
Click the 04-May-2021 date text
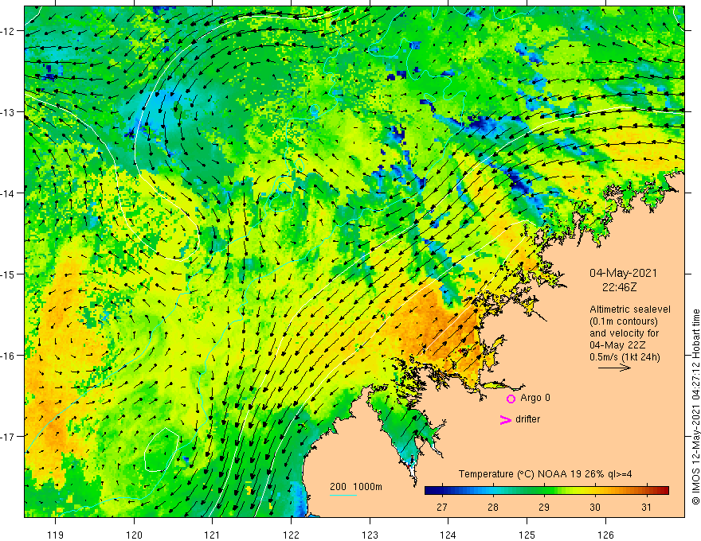click(x=623, y=273)
